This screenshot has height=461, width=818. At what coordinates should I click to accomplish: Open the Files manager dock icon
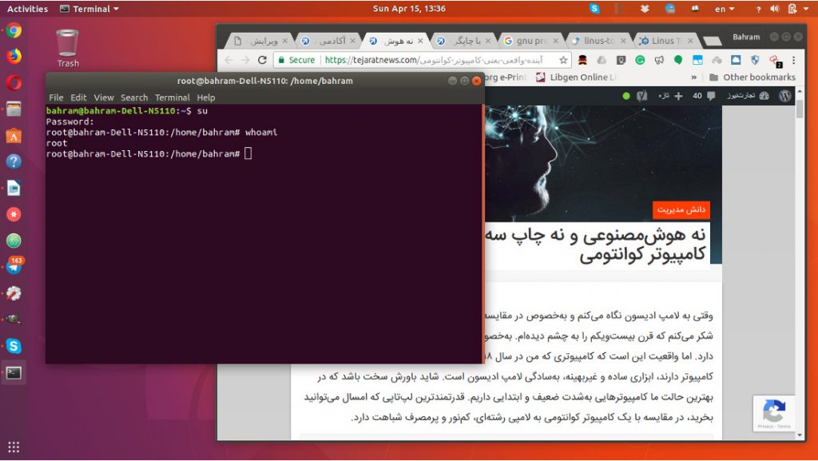pyautogui.click(x=14, y=109)
